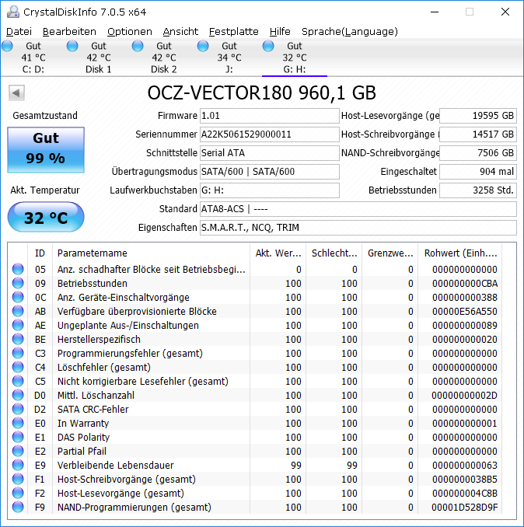The image size is (524, 527).
Task: Click status icon of attribute AE row
Action: 18,326
